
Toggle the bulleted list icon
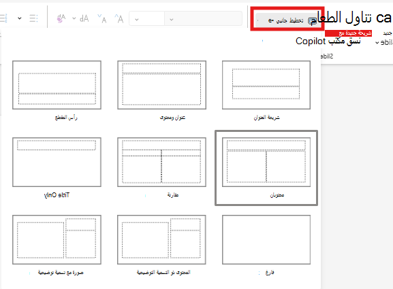point(33,18)
